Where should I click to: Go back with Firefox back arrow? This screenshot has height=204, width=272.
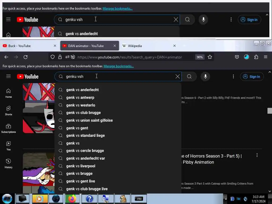(6, 57)
